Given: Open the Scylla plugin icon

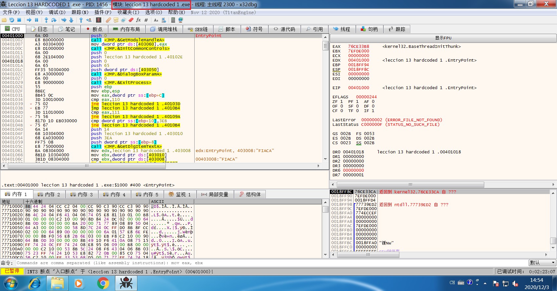Looking at the screenshot, I should [98, 20].
